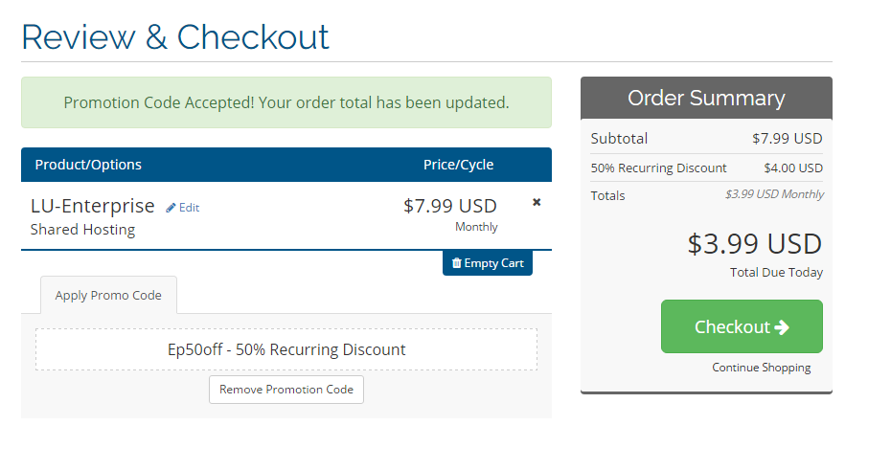The height and width of the screenshot is (470, 891).
Task: Click the 50% Recurring Discount row
Action: (x=706, y=168)
